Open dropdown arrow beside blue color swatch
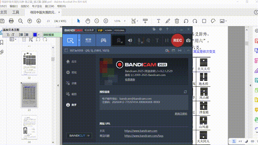This screenshot has height=145, width=258. pos(39,35)
